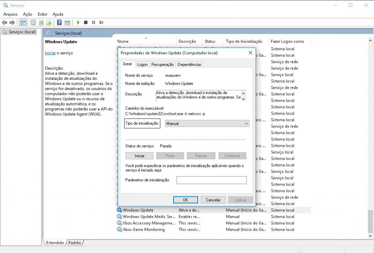Click the Iniciar button in the dialog
Screen dimensions: 374x253
click(x=140, y=156)
